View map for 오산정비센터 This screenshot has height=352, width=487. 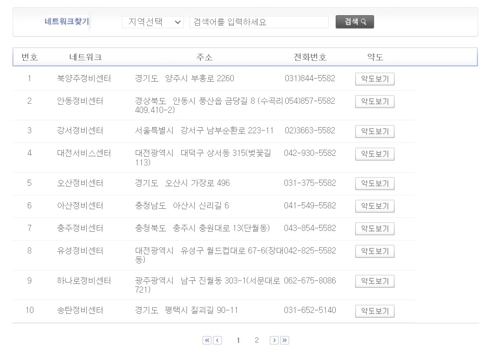coord(375,184)
